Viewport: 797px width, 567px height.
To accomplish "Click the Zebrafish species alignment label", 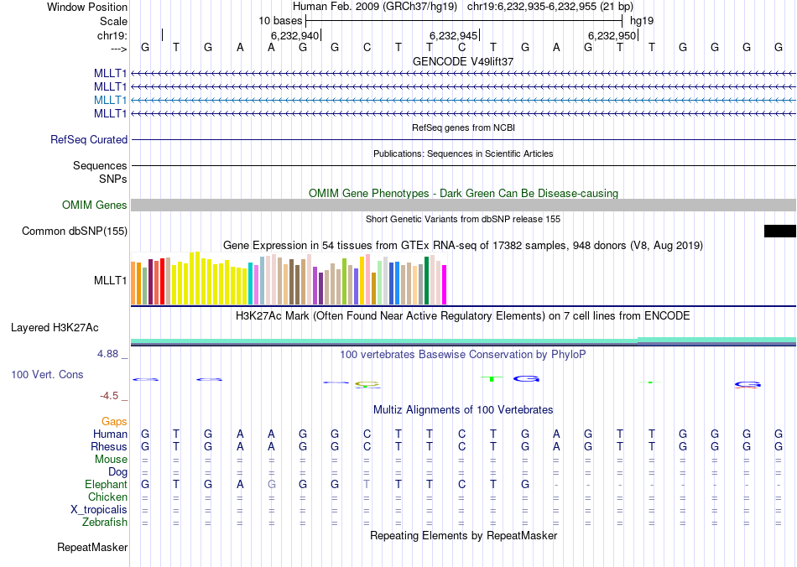I will (104, 523).
